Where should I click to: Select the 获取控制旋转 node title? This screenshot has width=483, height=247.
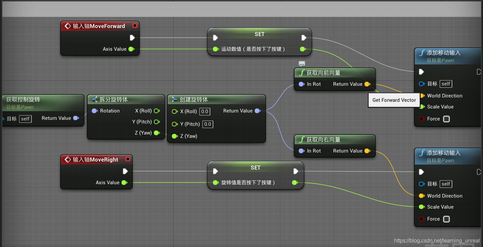[x=23, y=99]
